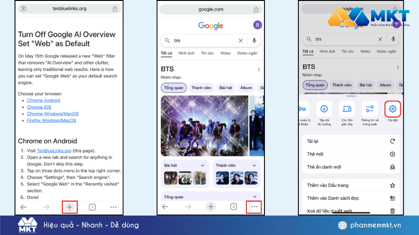Screen dimensions: 419x235
Task: Select Bài hát chip in middle phone
Action: [225, 88]
